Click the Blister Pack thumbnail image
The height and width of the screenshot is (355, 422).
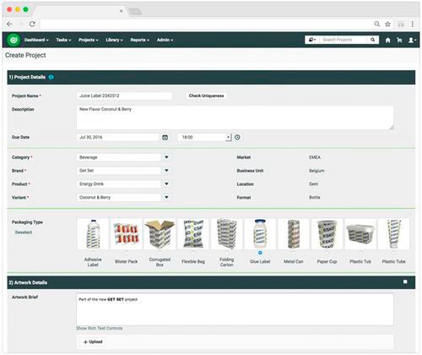coord(127,234)
